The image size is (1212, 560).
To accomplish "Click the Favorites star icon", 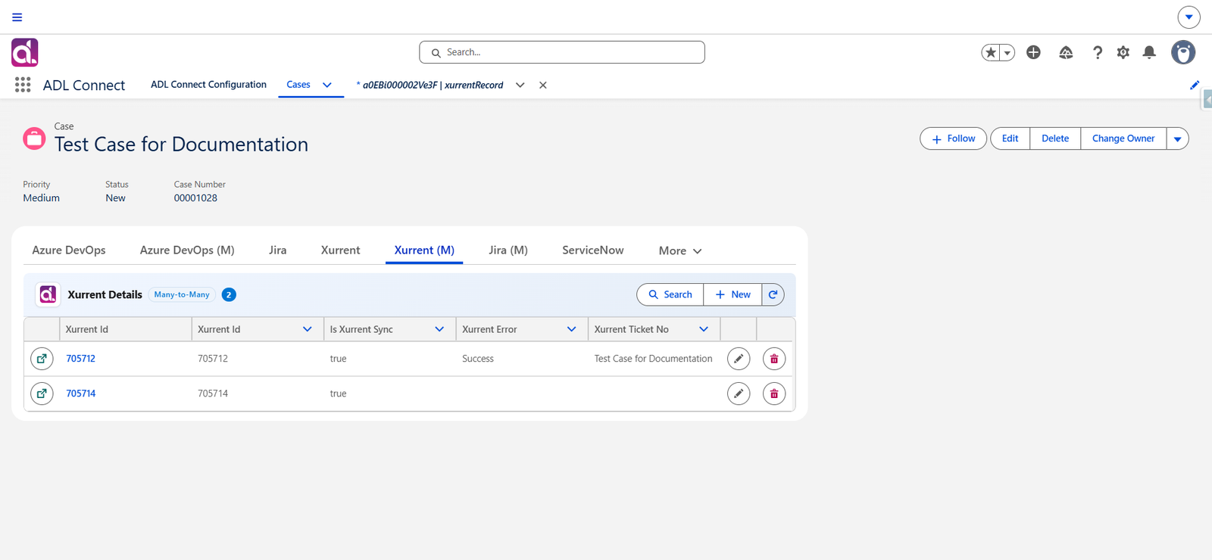I will coord(991,52).
